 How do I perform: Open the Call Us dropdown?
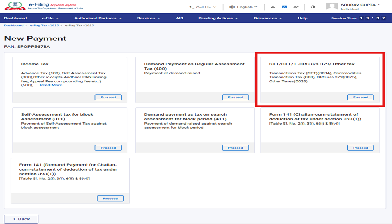(203, 7)
